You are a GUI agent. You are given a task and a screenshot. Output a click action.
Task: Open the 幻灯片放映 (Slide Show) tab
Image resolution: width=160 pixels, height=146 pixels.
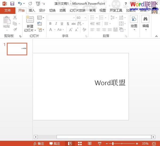(77, 10)
